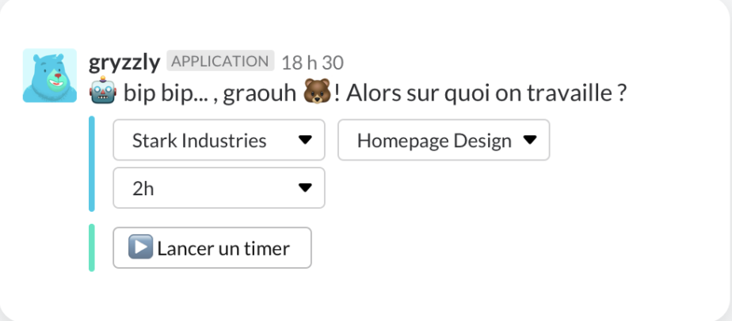Image resolution: width=732 pixels, height=321 pixels.
Task: Open the gryzzly sender name
Action: point(124,62)
